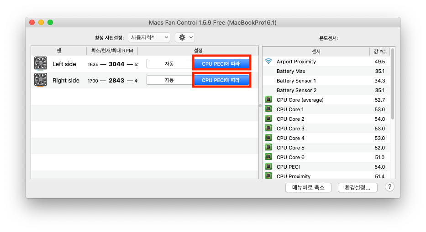Click the CPU Proximity chip icon

(268, 175)
